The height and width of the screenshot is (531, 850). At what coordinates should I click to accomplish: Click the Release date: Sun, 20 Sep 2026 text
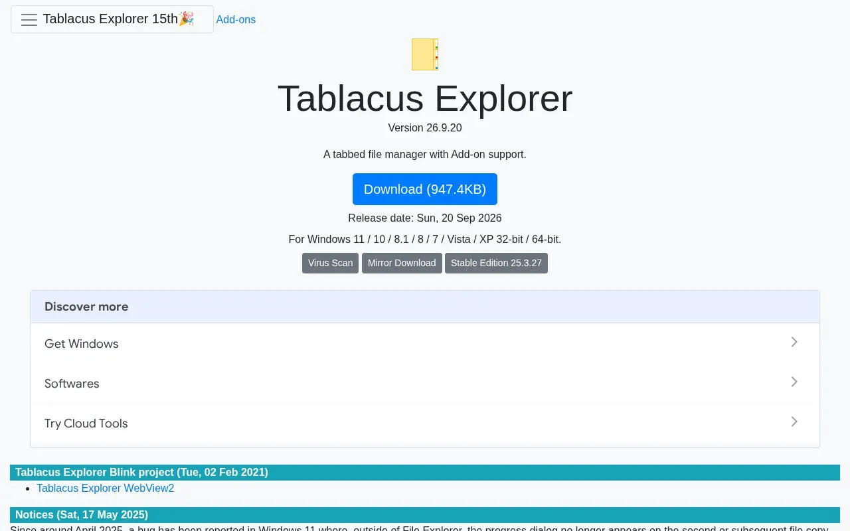(425, 218)
